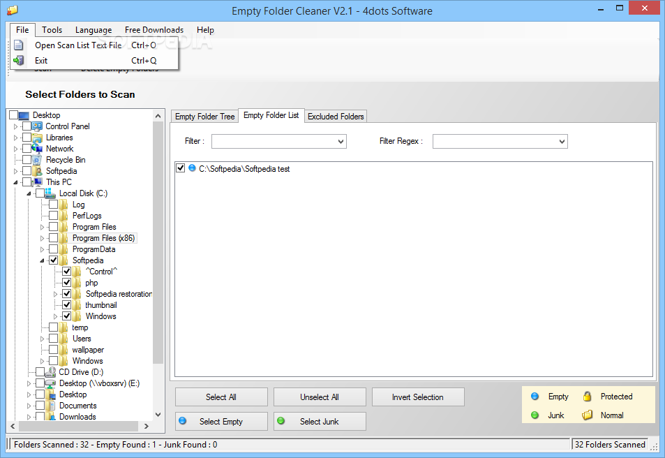665x458 pixels.
Task: Click the Select Empty button
Action: tap(221, 421)
